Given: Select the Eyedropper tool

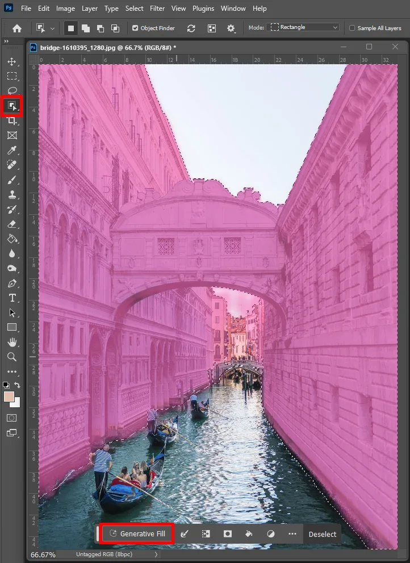Looking at the screenshot, I should point(12,150).
